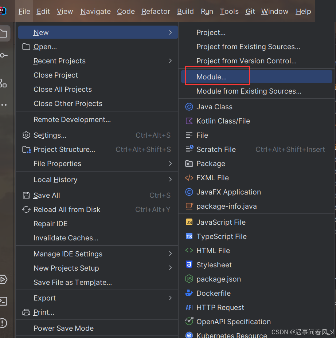Open the Refactor menu
Image resolution: width=336 pixels, height=338 pixels.
pyautogui.click(x=156, y=11)
